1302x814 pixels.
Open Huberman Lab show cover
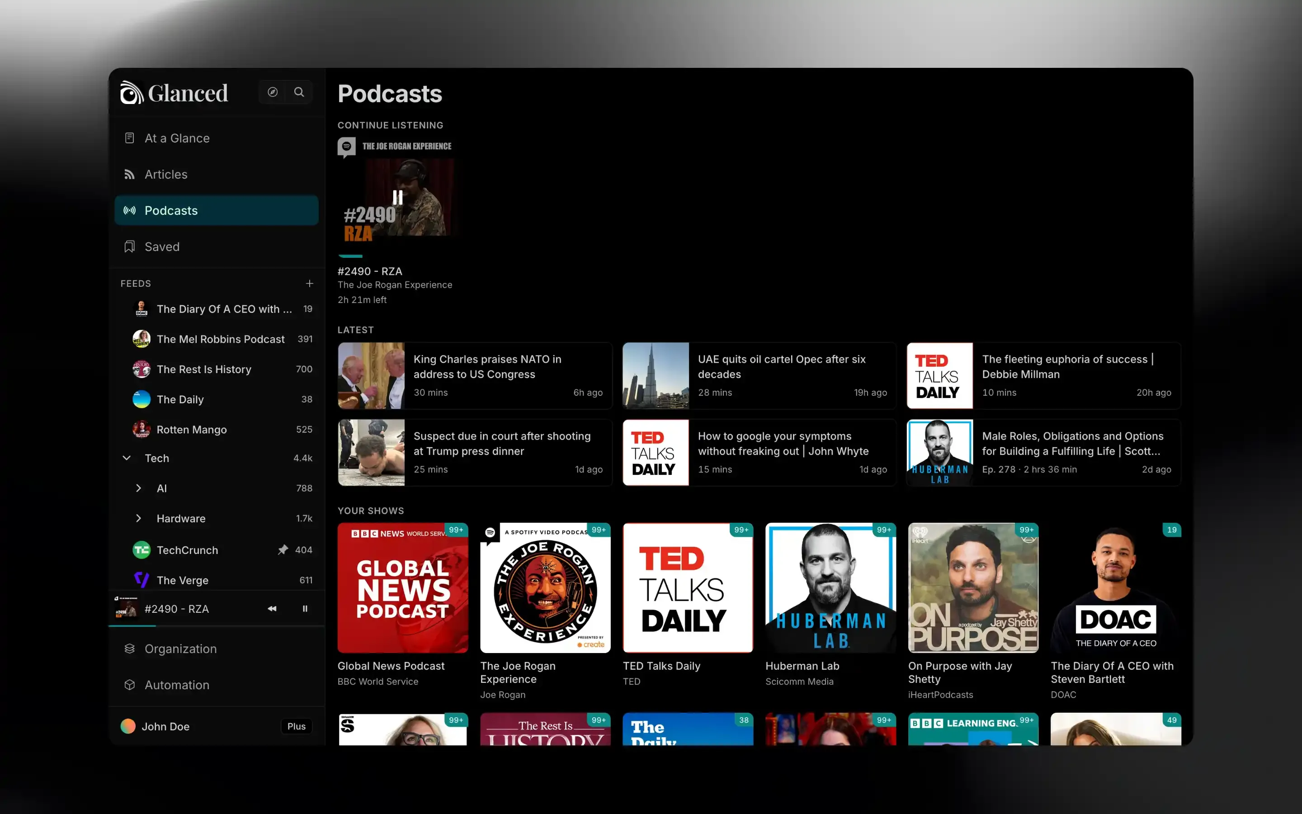(x=830, y=588)
